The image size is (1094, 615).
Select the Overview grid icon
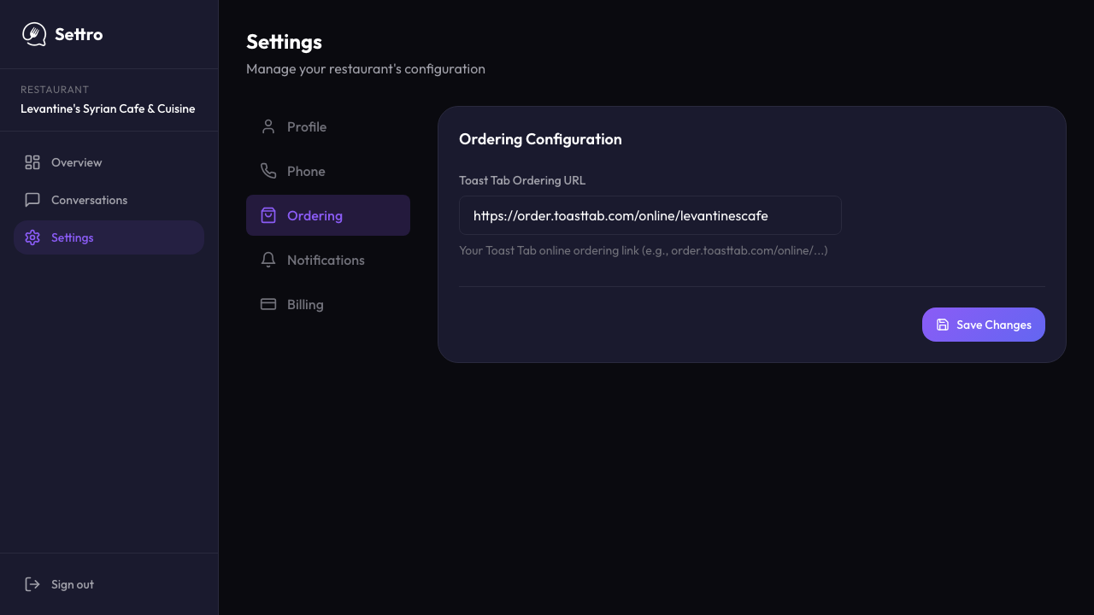point(32,162)
